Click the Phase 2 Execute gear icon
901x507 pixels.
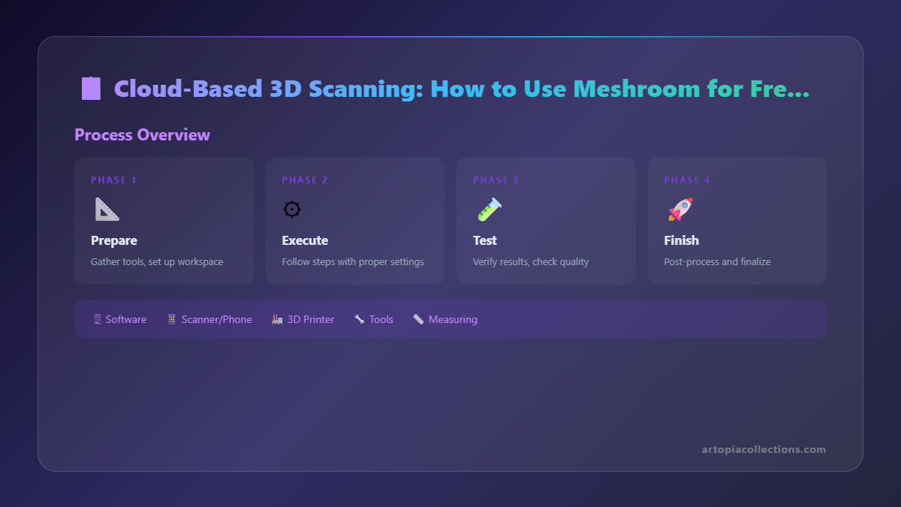(x=291, y=210)
